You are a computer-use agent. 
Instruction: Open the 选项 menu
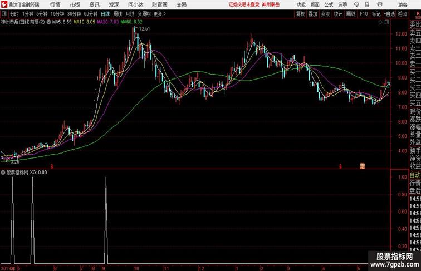342,4
